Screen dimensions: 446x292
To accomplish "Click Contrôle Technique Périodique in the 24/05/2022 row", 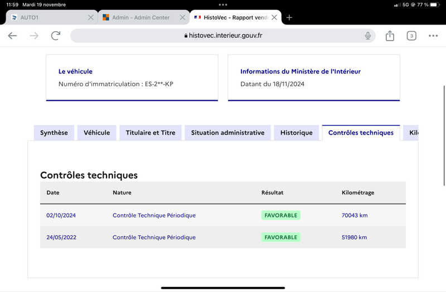I will (154, 237).
